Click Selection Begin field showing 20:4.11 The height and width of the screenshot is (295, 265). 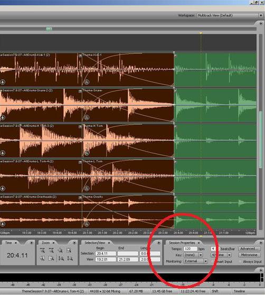pyautogui.click(x=106, y=253)
